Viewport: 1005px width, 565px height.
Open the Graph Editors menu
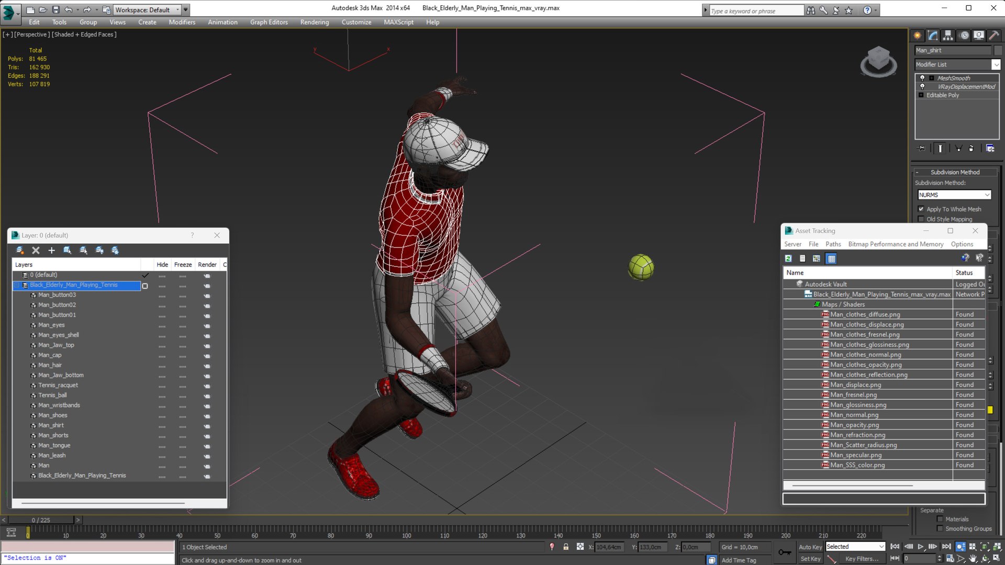click(x=269, y=22)
